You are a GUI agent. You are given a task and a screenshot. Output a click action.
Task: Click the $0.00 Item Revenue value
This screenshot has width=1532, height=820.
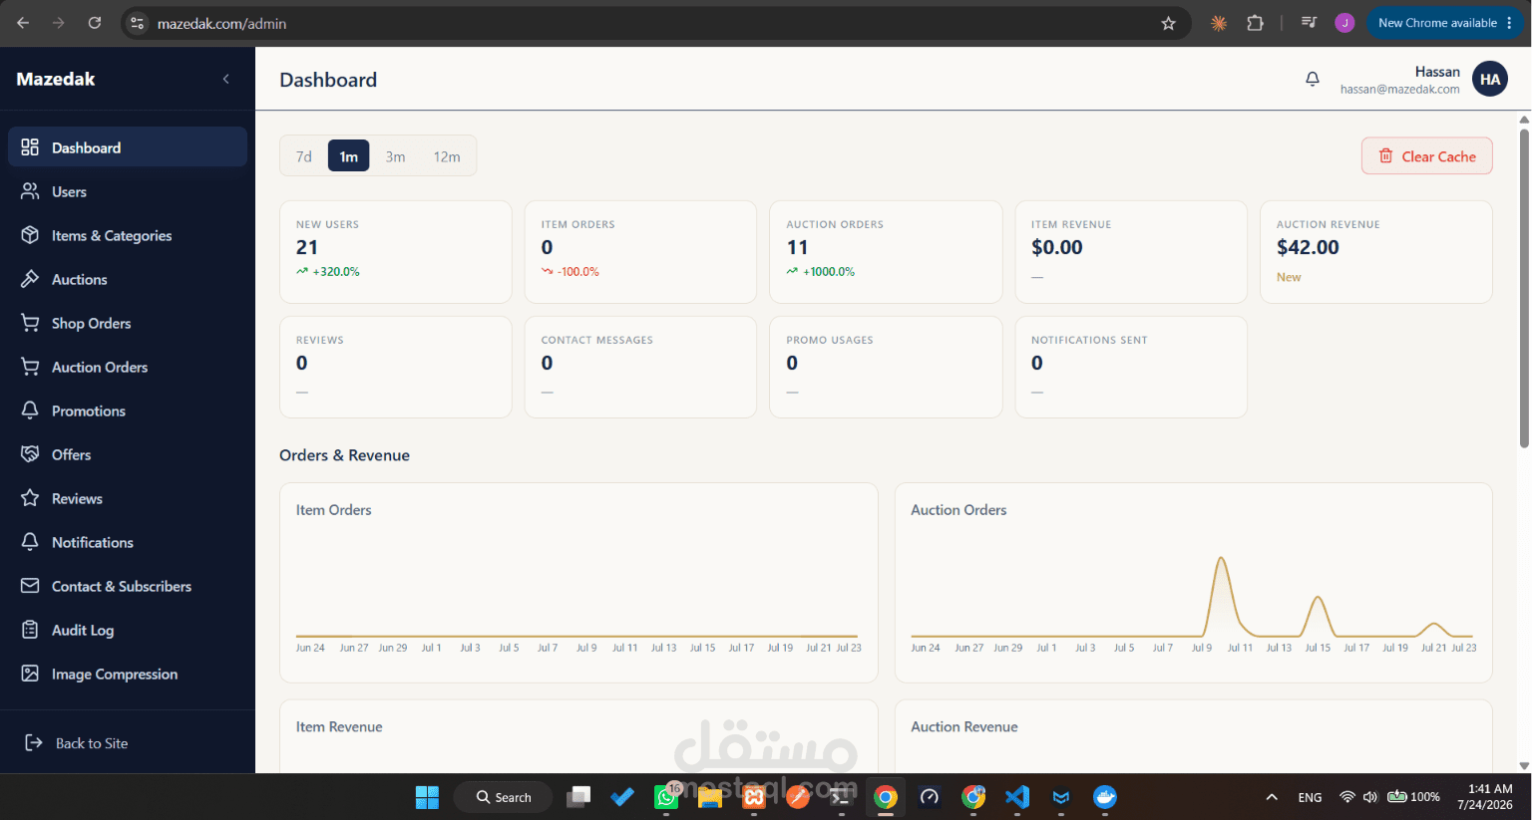1056,247
